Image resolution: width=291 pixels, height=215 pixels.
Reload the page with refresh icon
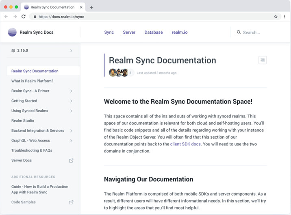pyautogui.click(x=24, y=17)
